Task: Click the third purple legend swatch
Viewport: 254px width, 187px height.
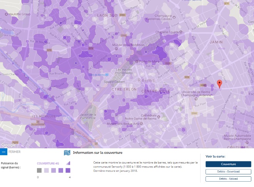Action: 61,171
